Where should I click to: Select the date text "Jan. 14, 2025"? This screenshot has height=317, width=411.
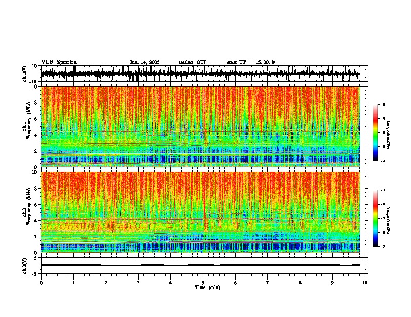145,62
